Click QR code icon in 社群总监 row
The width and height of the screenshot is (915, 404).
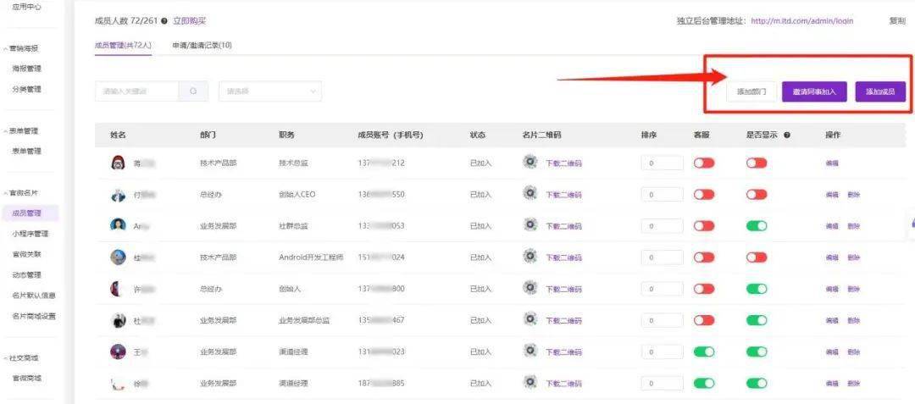click(530, 225)
